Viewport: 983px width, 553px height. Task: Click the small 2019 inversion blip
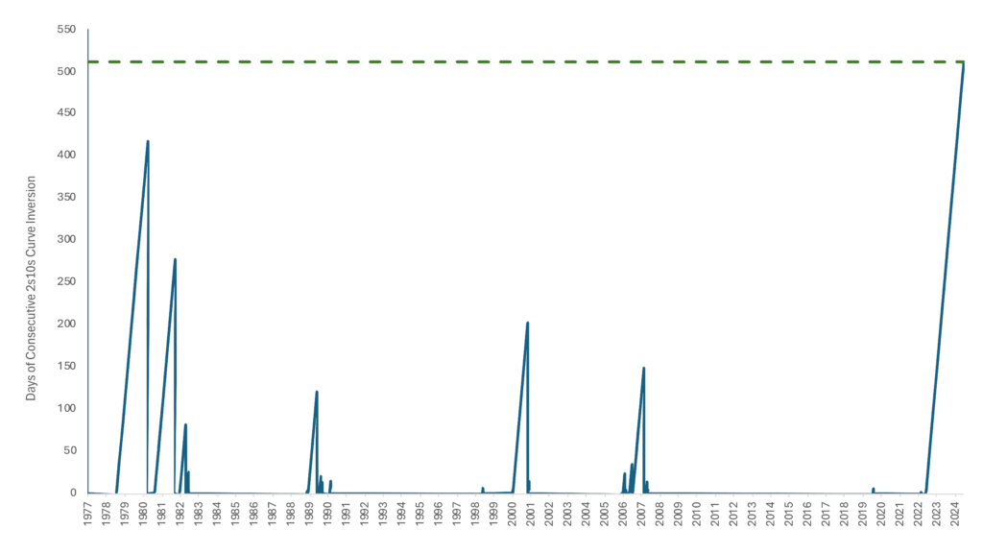pyautogui.click(x=873, y=489)
